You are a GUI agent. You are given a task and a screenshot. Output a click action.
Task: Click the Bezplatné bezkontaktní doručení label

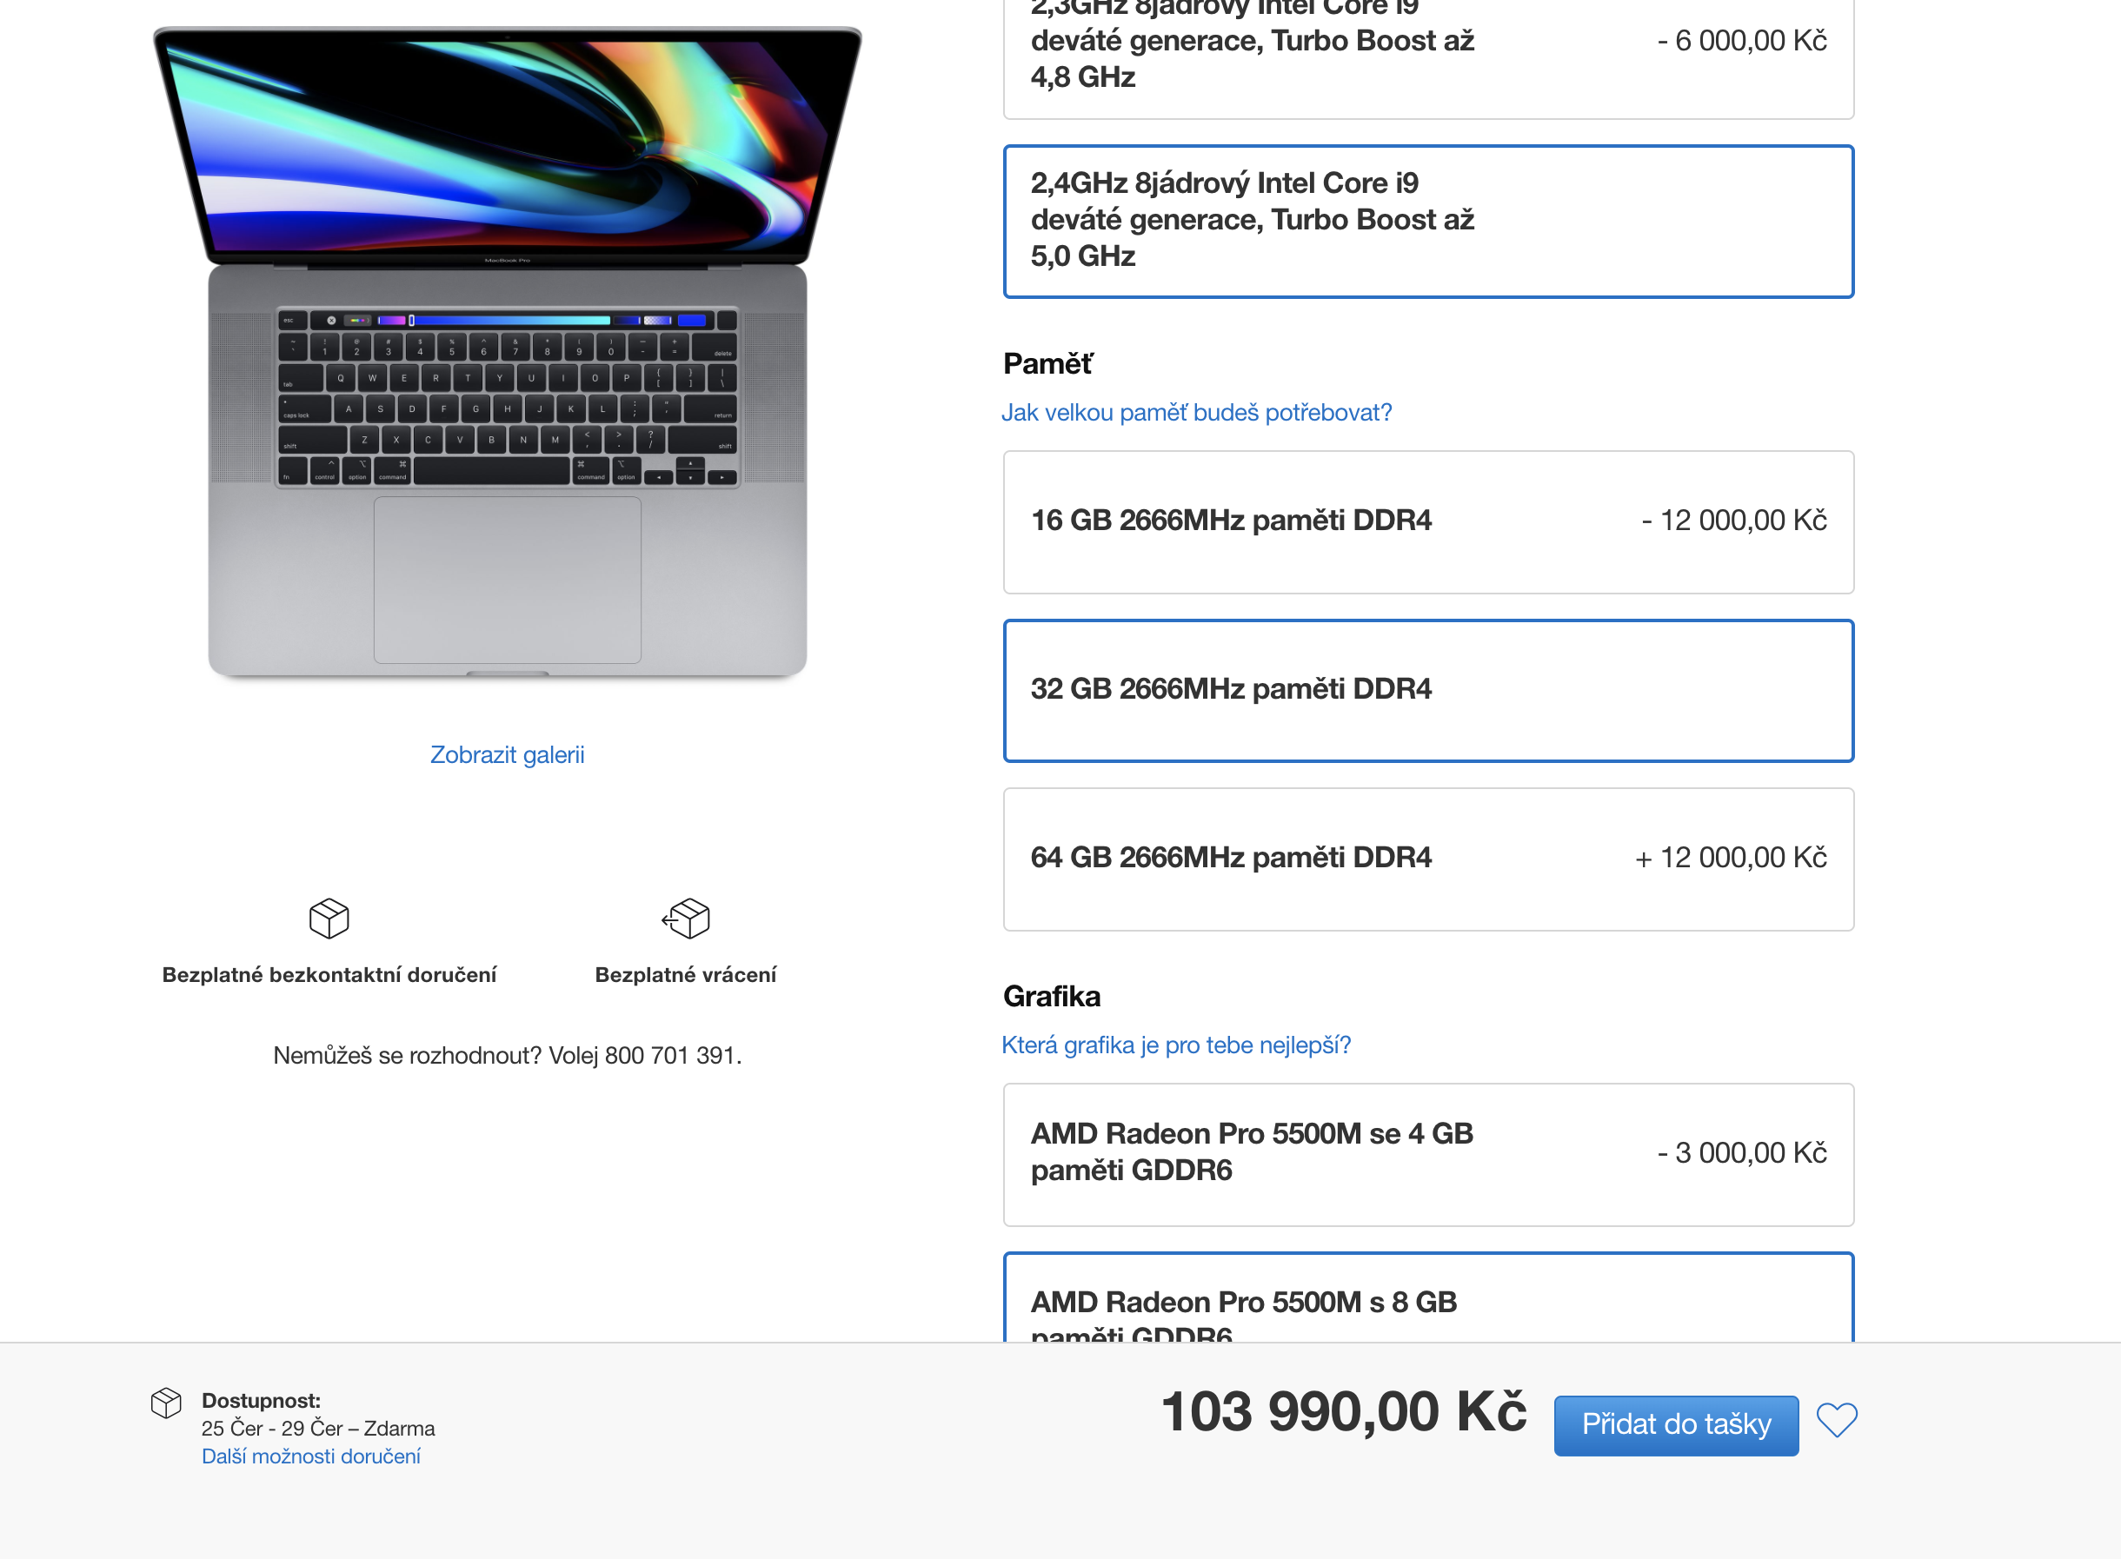coord(329,975)
